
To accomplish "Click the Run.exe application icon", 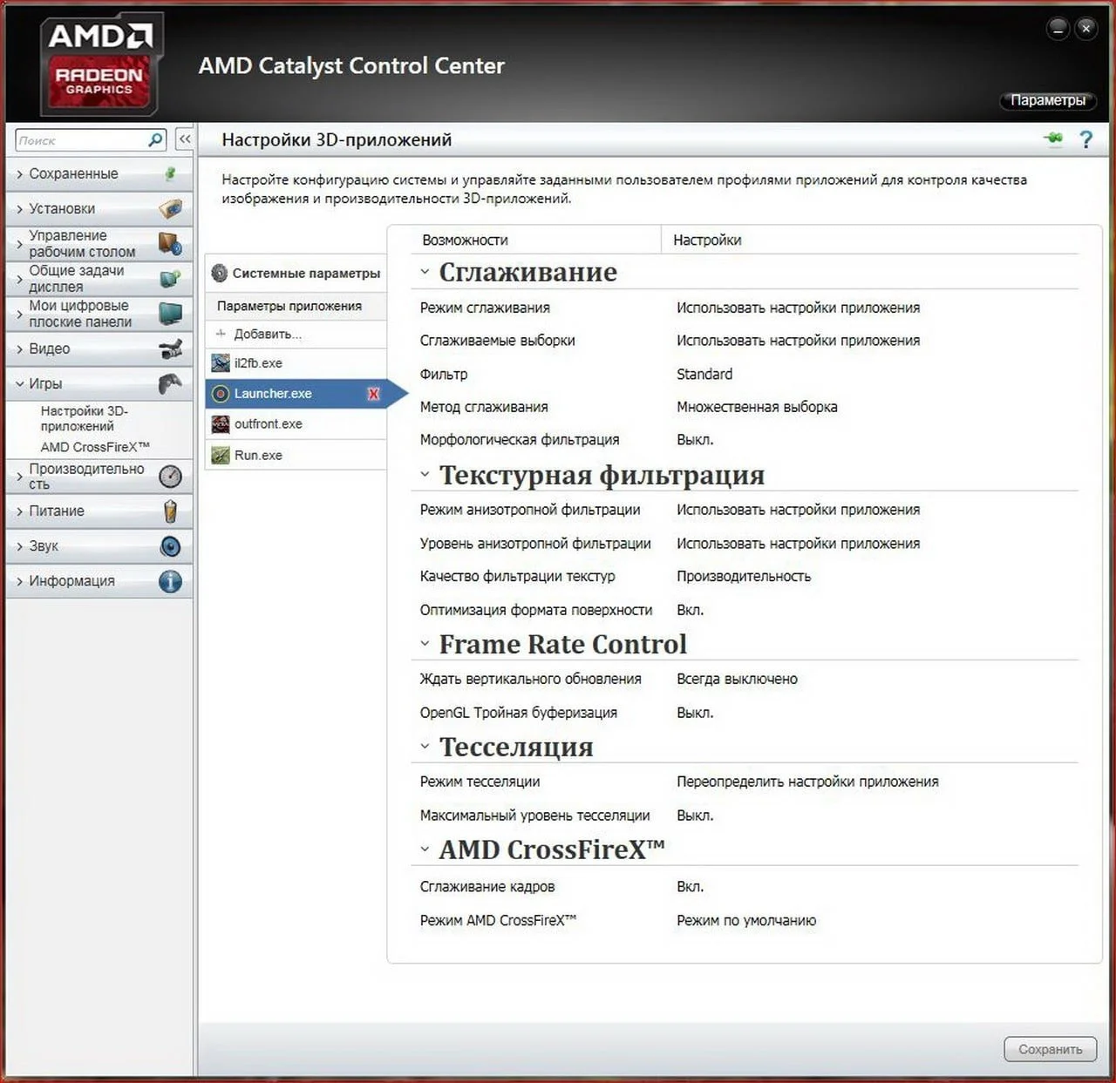I will tap(221, 455).
